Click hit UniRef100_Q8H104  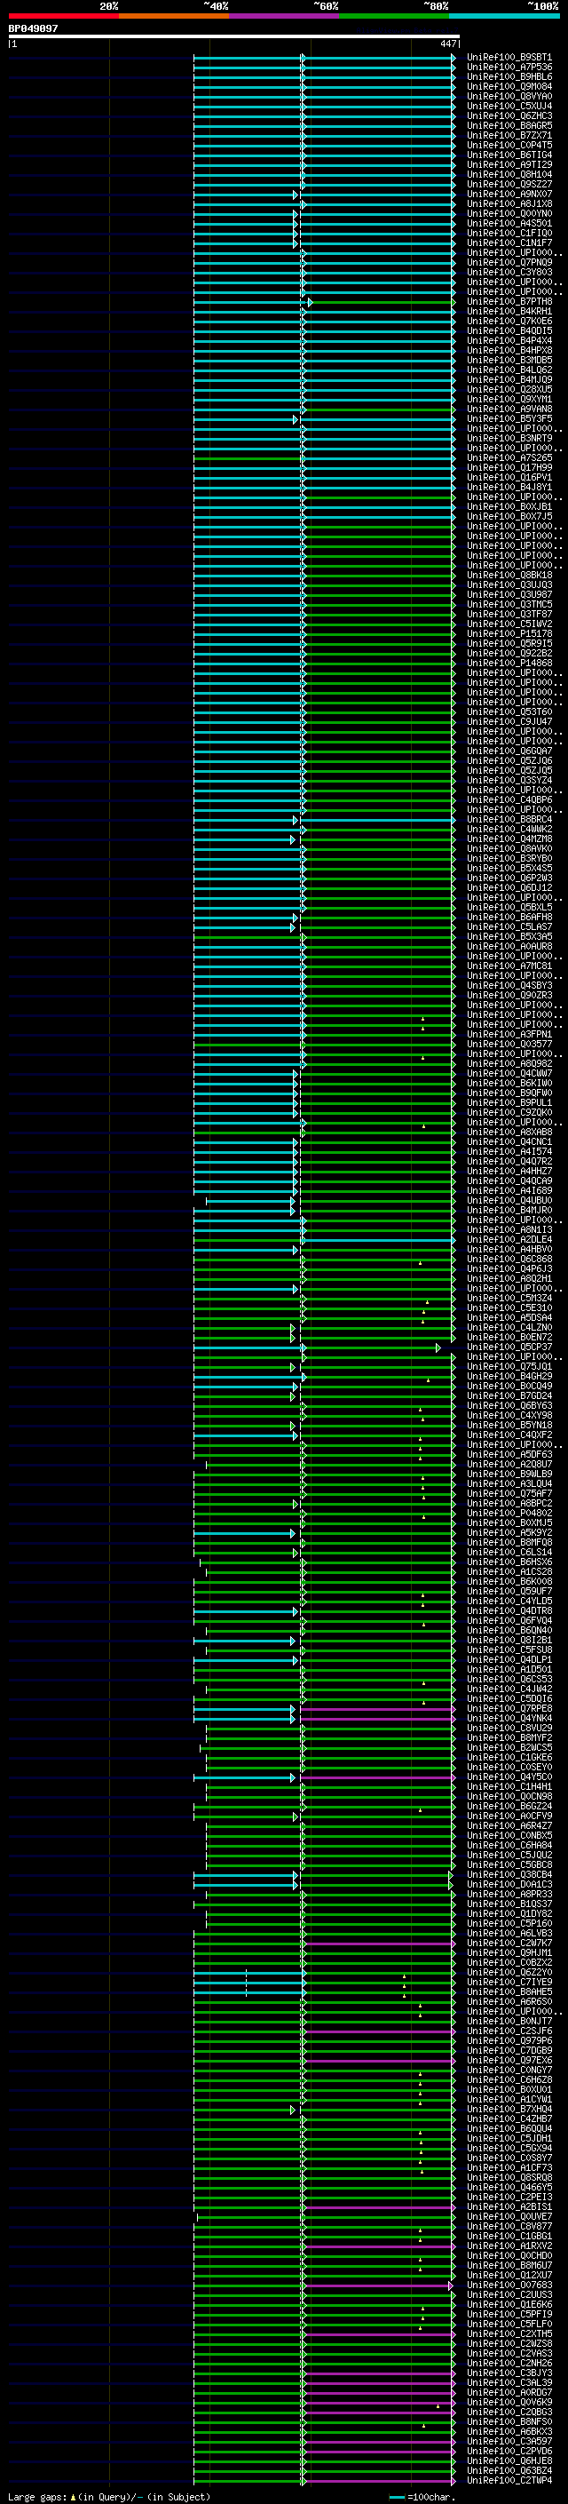point(509,174)
